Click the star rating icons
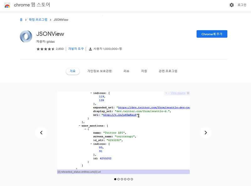 tap(45, 49)
